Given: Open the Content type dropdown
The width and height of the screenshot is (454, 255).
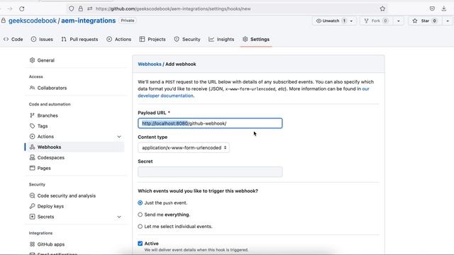Looking at the screenshot, I should (184, 147).
